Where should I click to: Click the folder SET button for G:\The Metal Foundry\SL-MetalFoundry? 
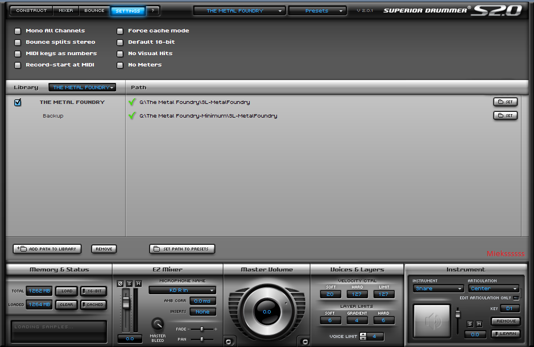[506, 102]
